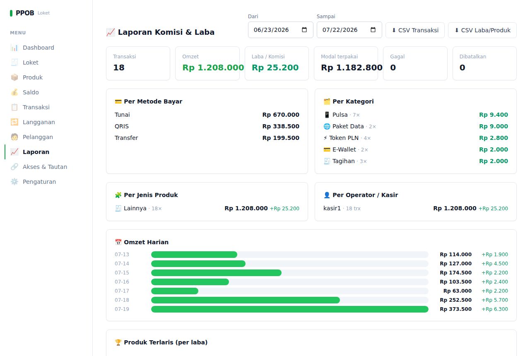Click the Transaksi count card showing 18
This screenshot has height=356, width=530.
pos(138,63)
